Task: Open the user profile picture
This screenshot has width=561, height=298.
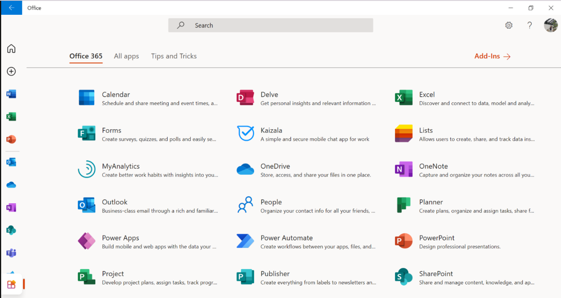Action: [x=551, y=25]
